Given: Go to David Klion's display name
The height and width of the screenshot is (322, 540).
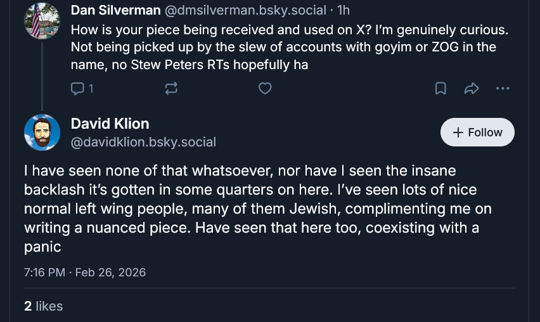Looking at the screenshot, I should (x=110, y=124).
